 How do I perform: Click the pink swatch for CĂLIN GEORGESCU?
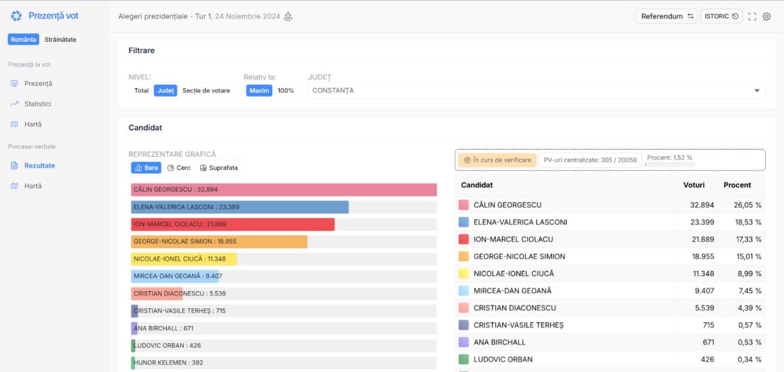[x=464, y=205]
